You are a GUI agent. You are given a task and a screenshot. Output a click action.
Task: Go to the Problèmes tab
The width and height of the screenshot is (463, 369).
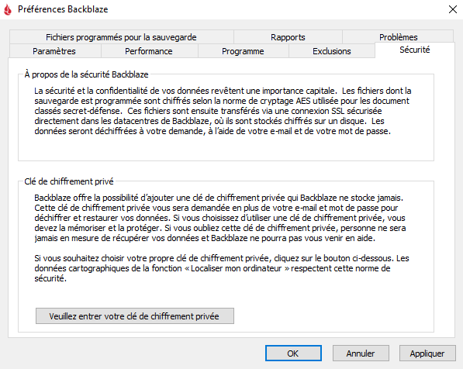click(x=398, y=37)
